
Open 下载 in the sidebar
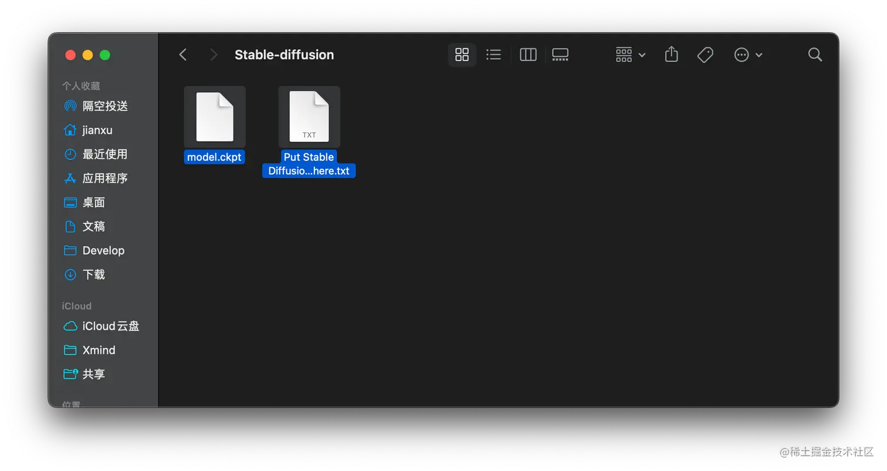click(94, 275)
